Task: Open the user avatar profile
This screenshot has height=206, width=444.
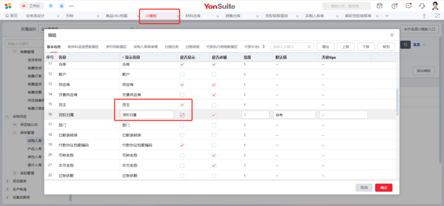Action: tap(435, 6)
